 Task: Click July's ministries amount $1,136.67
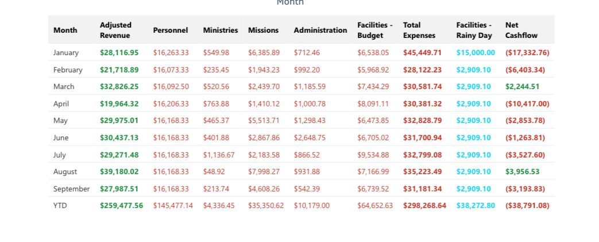tap(218, 155)
